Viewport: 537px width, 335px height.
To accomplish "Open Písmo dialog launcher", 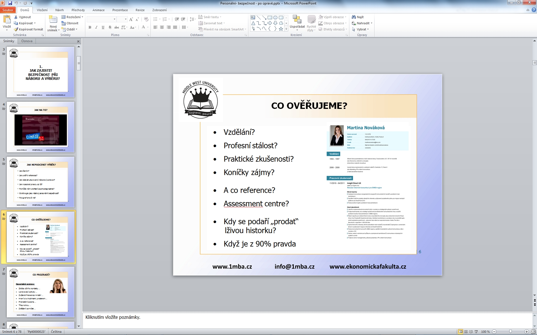I will point(148,35).
